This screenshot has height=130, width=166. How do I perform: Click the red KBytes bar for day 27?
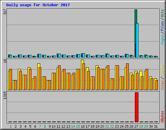[136, 107]
